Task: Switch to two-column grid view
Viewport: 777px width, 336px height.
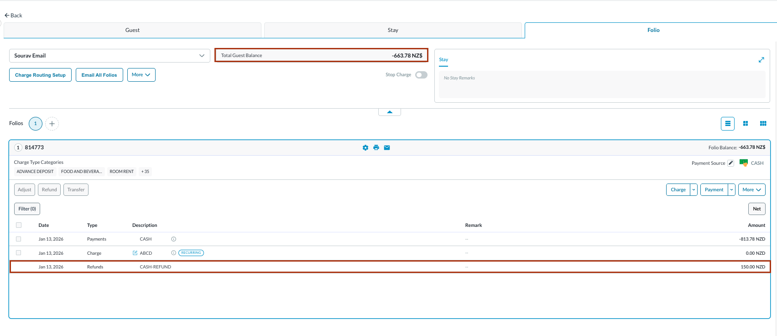Action: tap(746, 124)
